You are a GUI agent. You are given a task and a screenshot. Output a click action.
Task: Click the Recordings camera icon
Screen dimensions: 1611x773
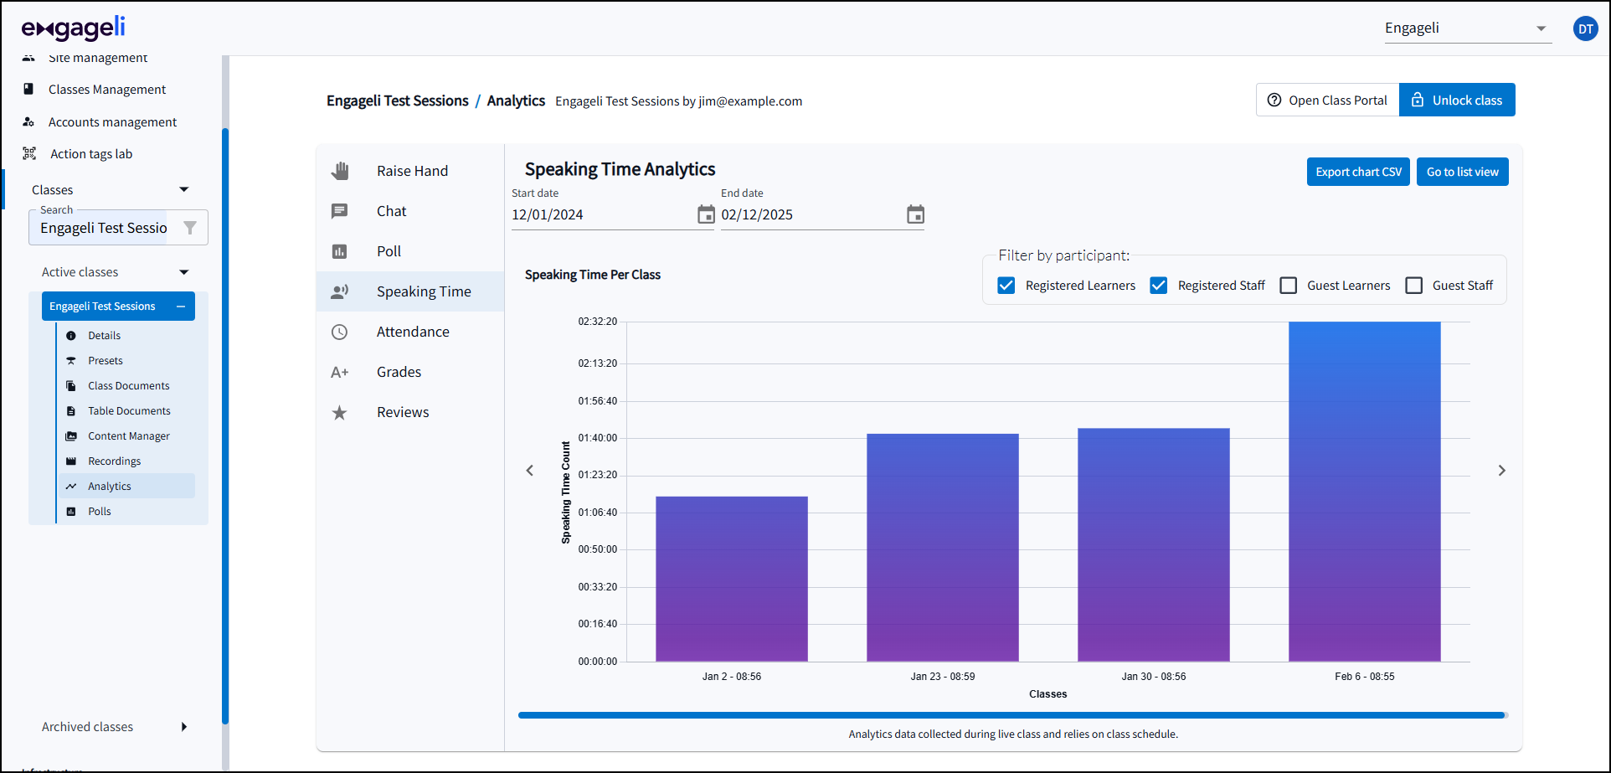(71, 461)
